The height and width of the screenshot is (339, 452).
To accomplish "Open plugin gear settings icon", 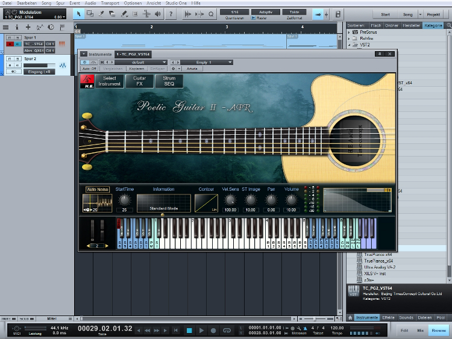I will coord(173,69).
